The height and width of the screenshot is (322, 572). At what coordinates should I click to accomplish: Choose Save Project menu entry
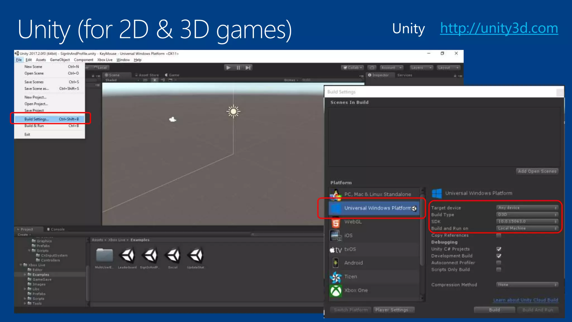[x=49, y=110]
